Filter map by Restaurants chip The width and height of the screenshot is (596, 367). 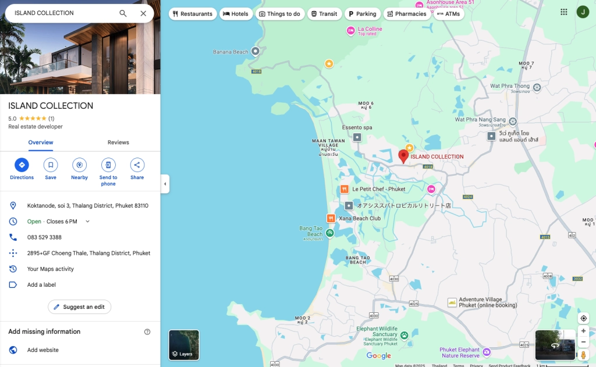(193, 14)
